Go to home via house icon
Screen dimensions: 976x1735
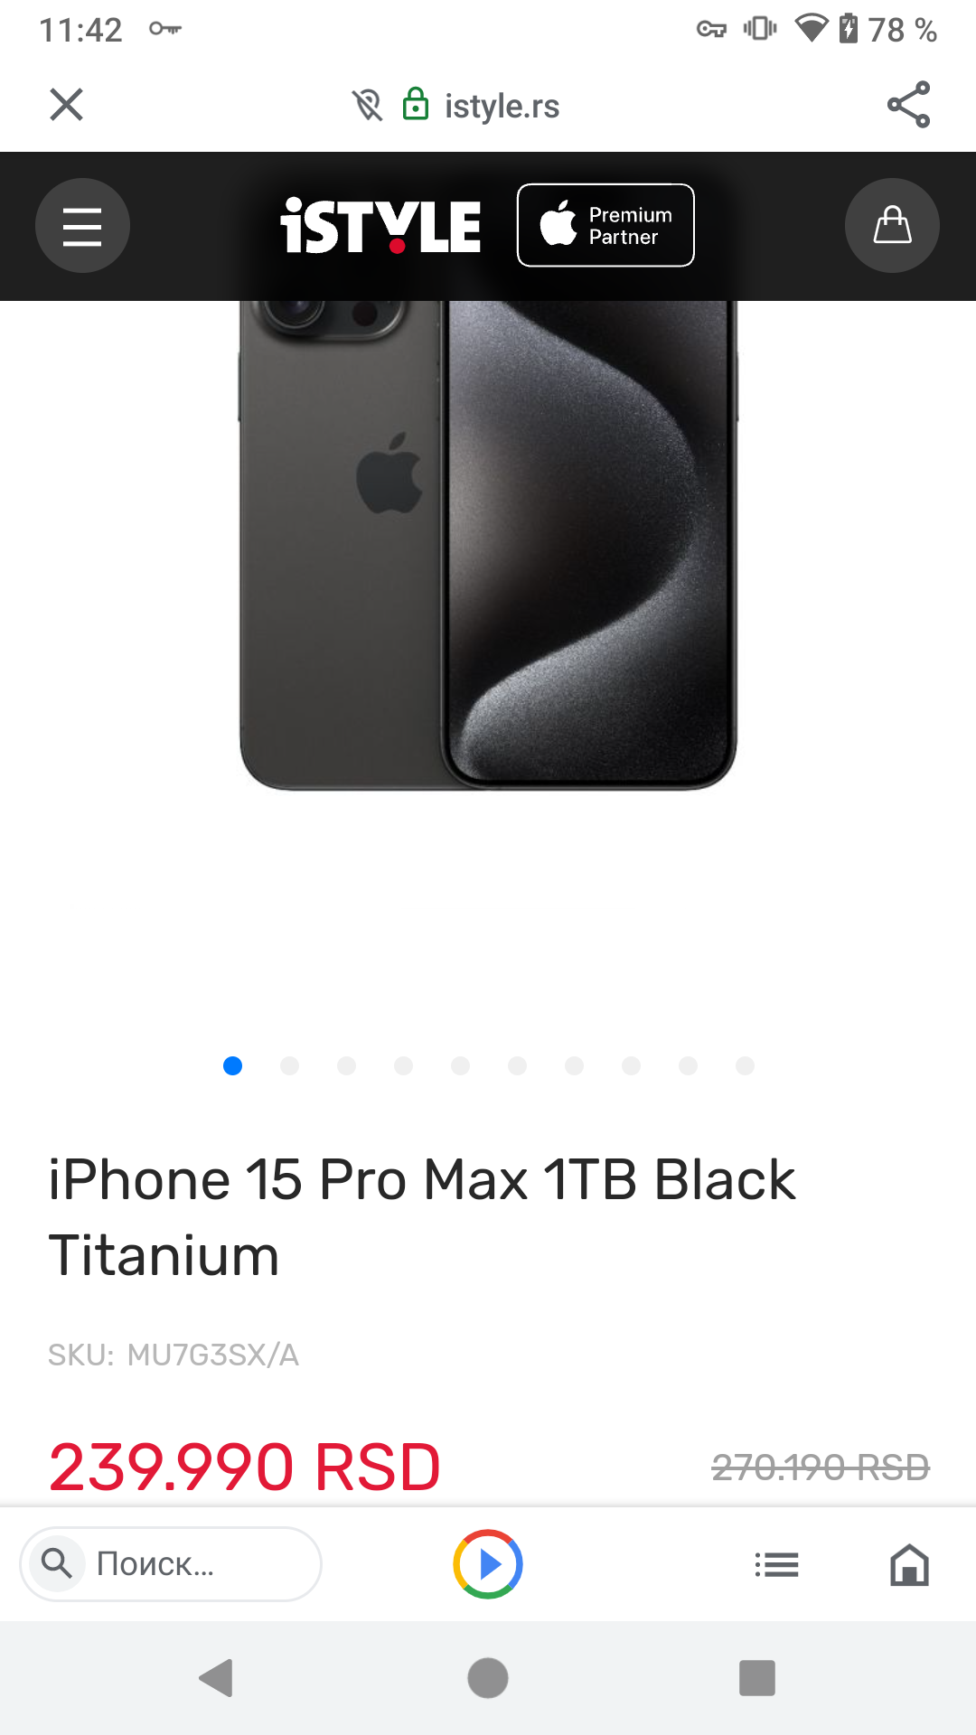pos(909,1564)
